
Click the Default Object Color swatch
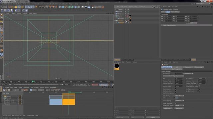click(x=177, y=98)
